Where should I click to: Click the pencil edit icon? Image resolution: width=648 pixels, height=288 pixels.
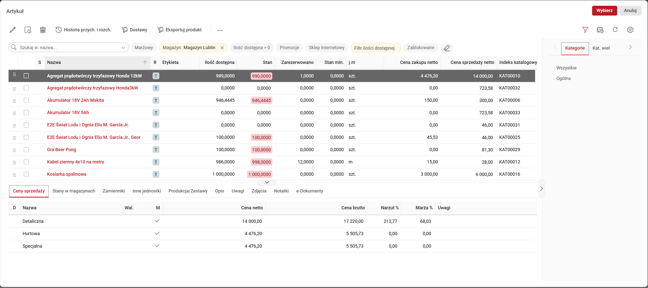(x=13, y=30)
